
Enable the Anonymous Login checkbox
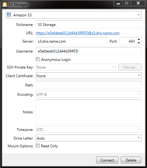pyautogui.click(x=38, y=59)
